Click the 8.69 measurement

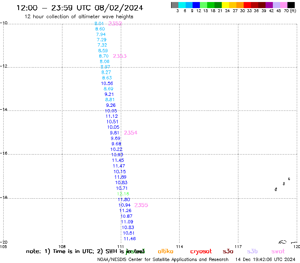(109, 89)
